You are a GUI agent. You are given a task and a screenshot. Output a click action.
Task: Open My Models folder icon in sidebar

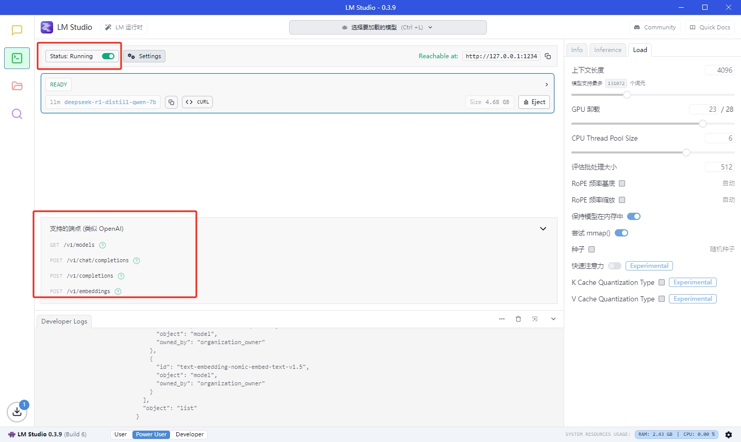coord(17,86)
